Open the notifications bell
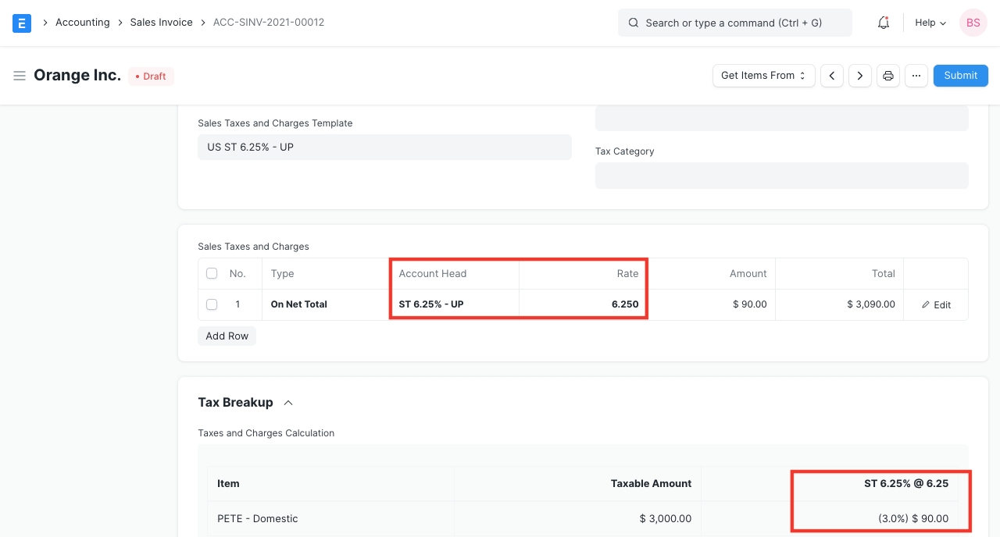This screenshot has height=537, width=1000. (x=884, y=23)
